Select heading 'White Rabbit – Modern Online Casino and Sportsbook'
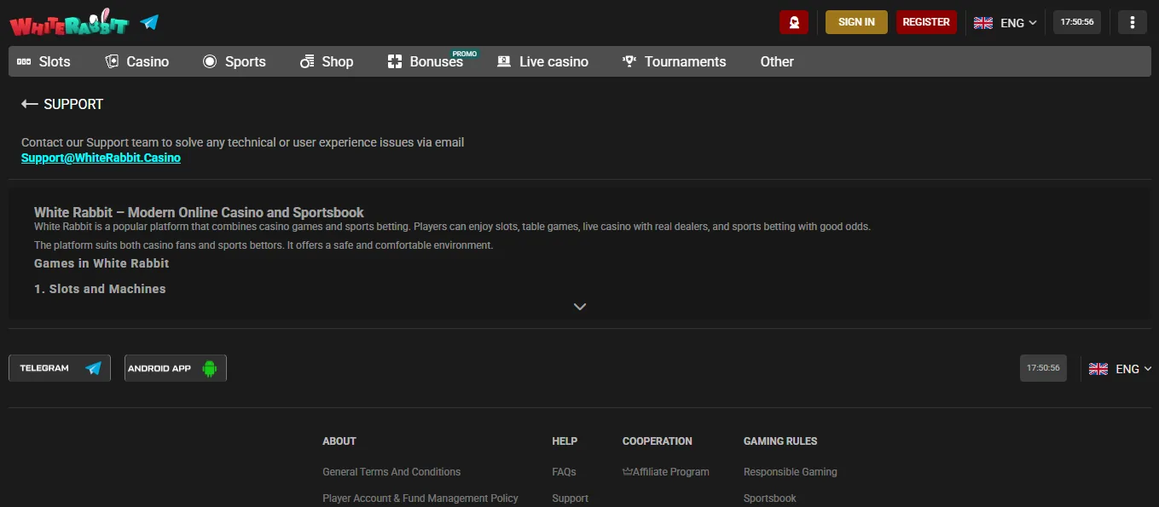Viewport: 1159px width, 507px height. [x=199, y=212]
